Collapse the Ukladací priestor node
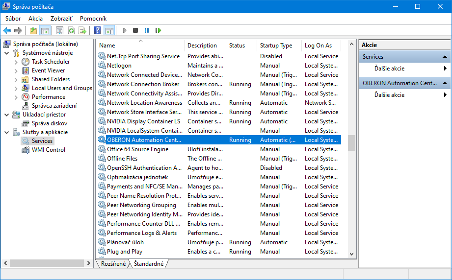 pos(7,115)
